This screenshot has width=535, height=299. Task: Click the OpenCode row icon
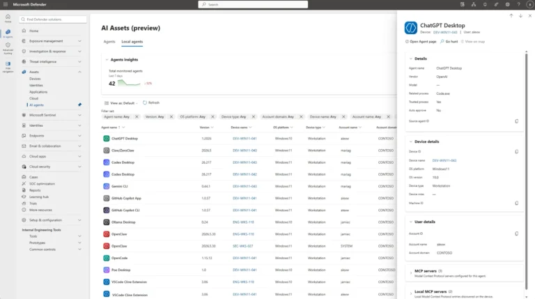tap(107, 258)
